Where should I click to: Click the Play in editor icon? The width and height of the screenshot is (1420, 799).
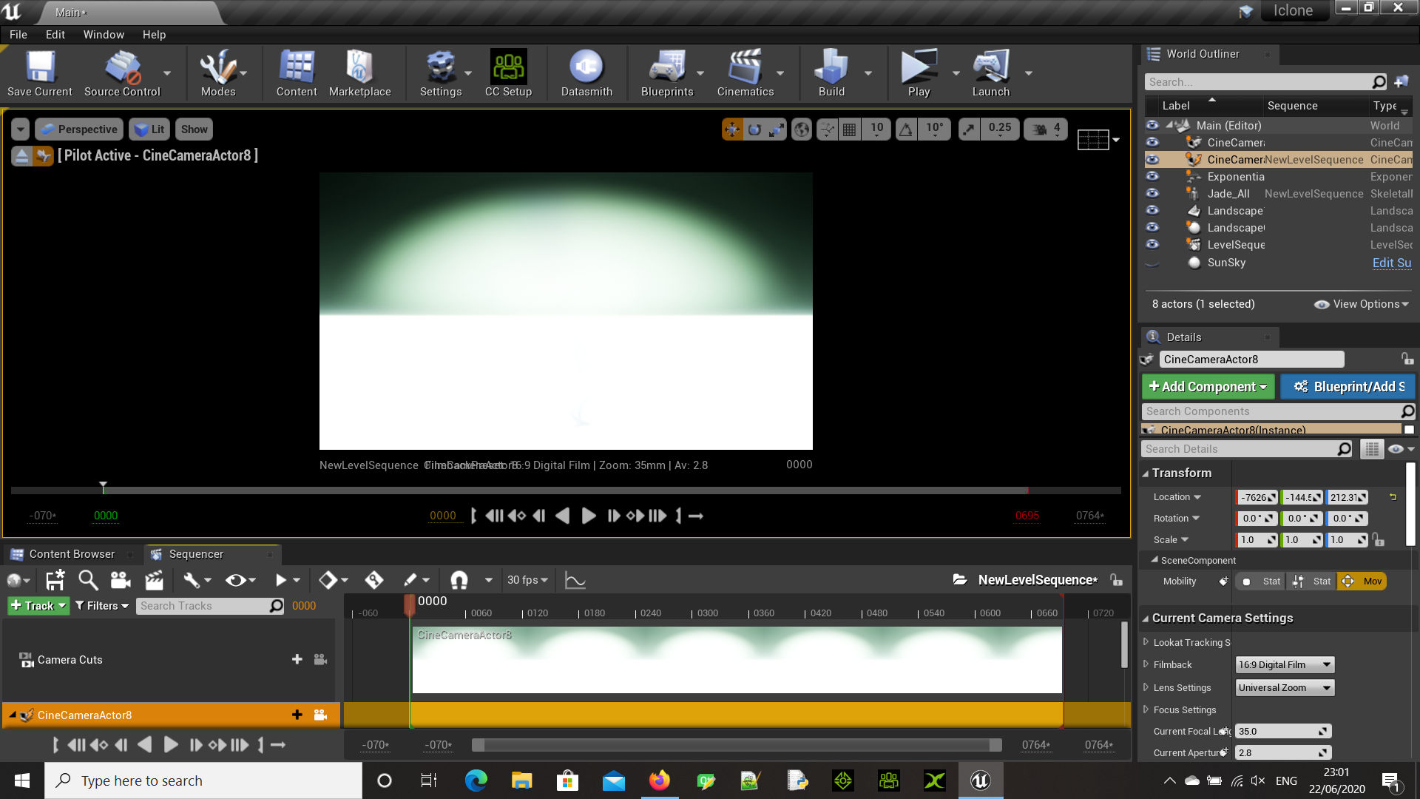919,73
